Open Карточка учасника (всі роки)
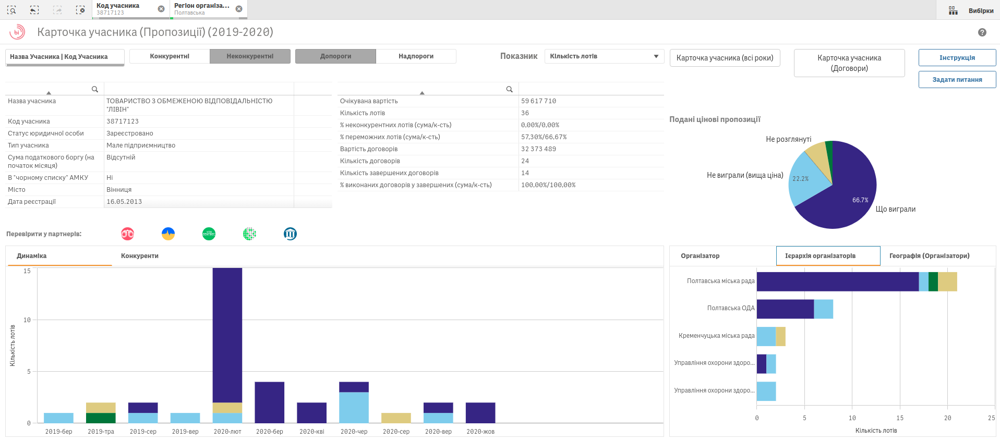 tap(725, 58)
